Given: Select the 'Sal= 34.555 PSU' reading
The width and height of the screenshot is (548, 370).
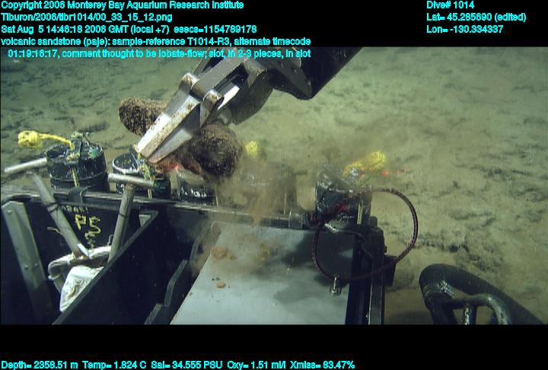Looking at the screenshot, I should tap(186, 365).
